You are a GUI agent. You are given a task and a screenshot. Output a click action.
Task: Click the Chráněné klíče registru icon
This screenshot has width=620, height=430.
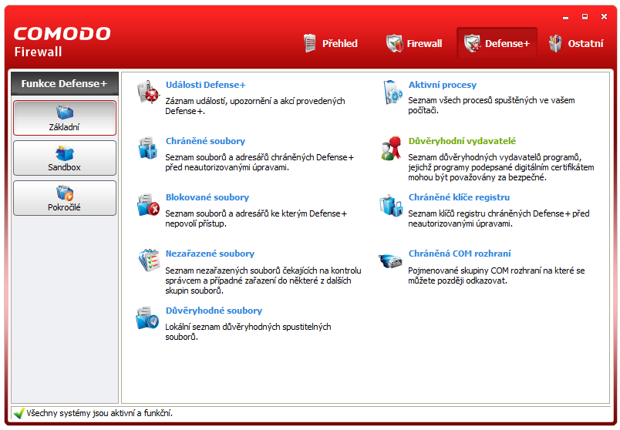click(392, 205)
